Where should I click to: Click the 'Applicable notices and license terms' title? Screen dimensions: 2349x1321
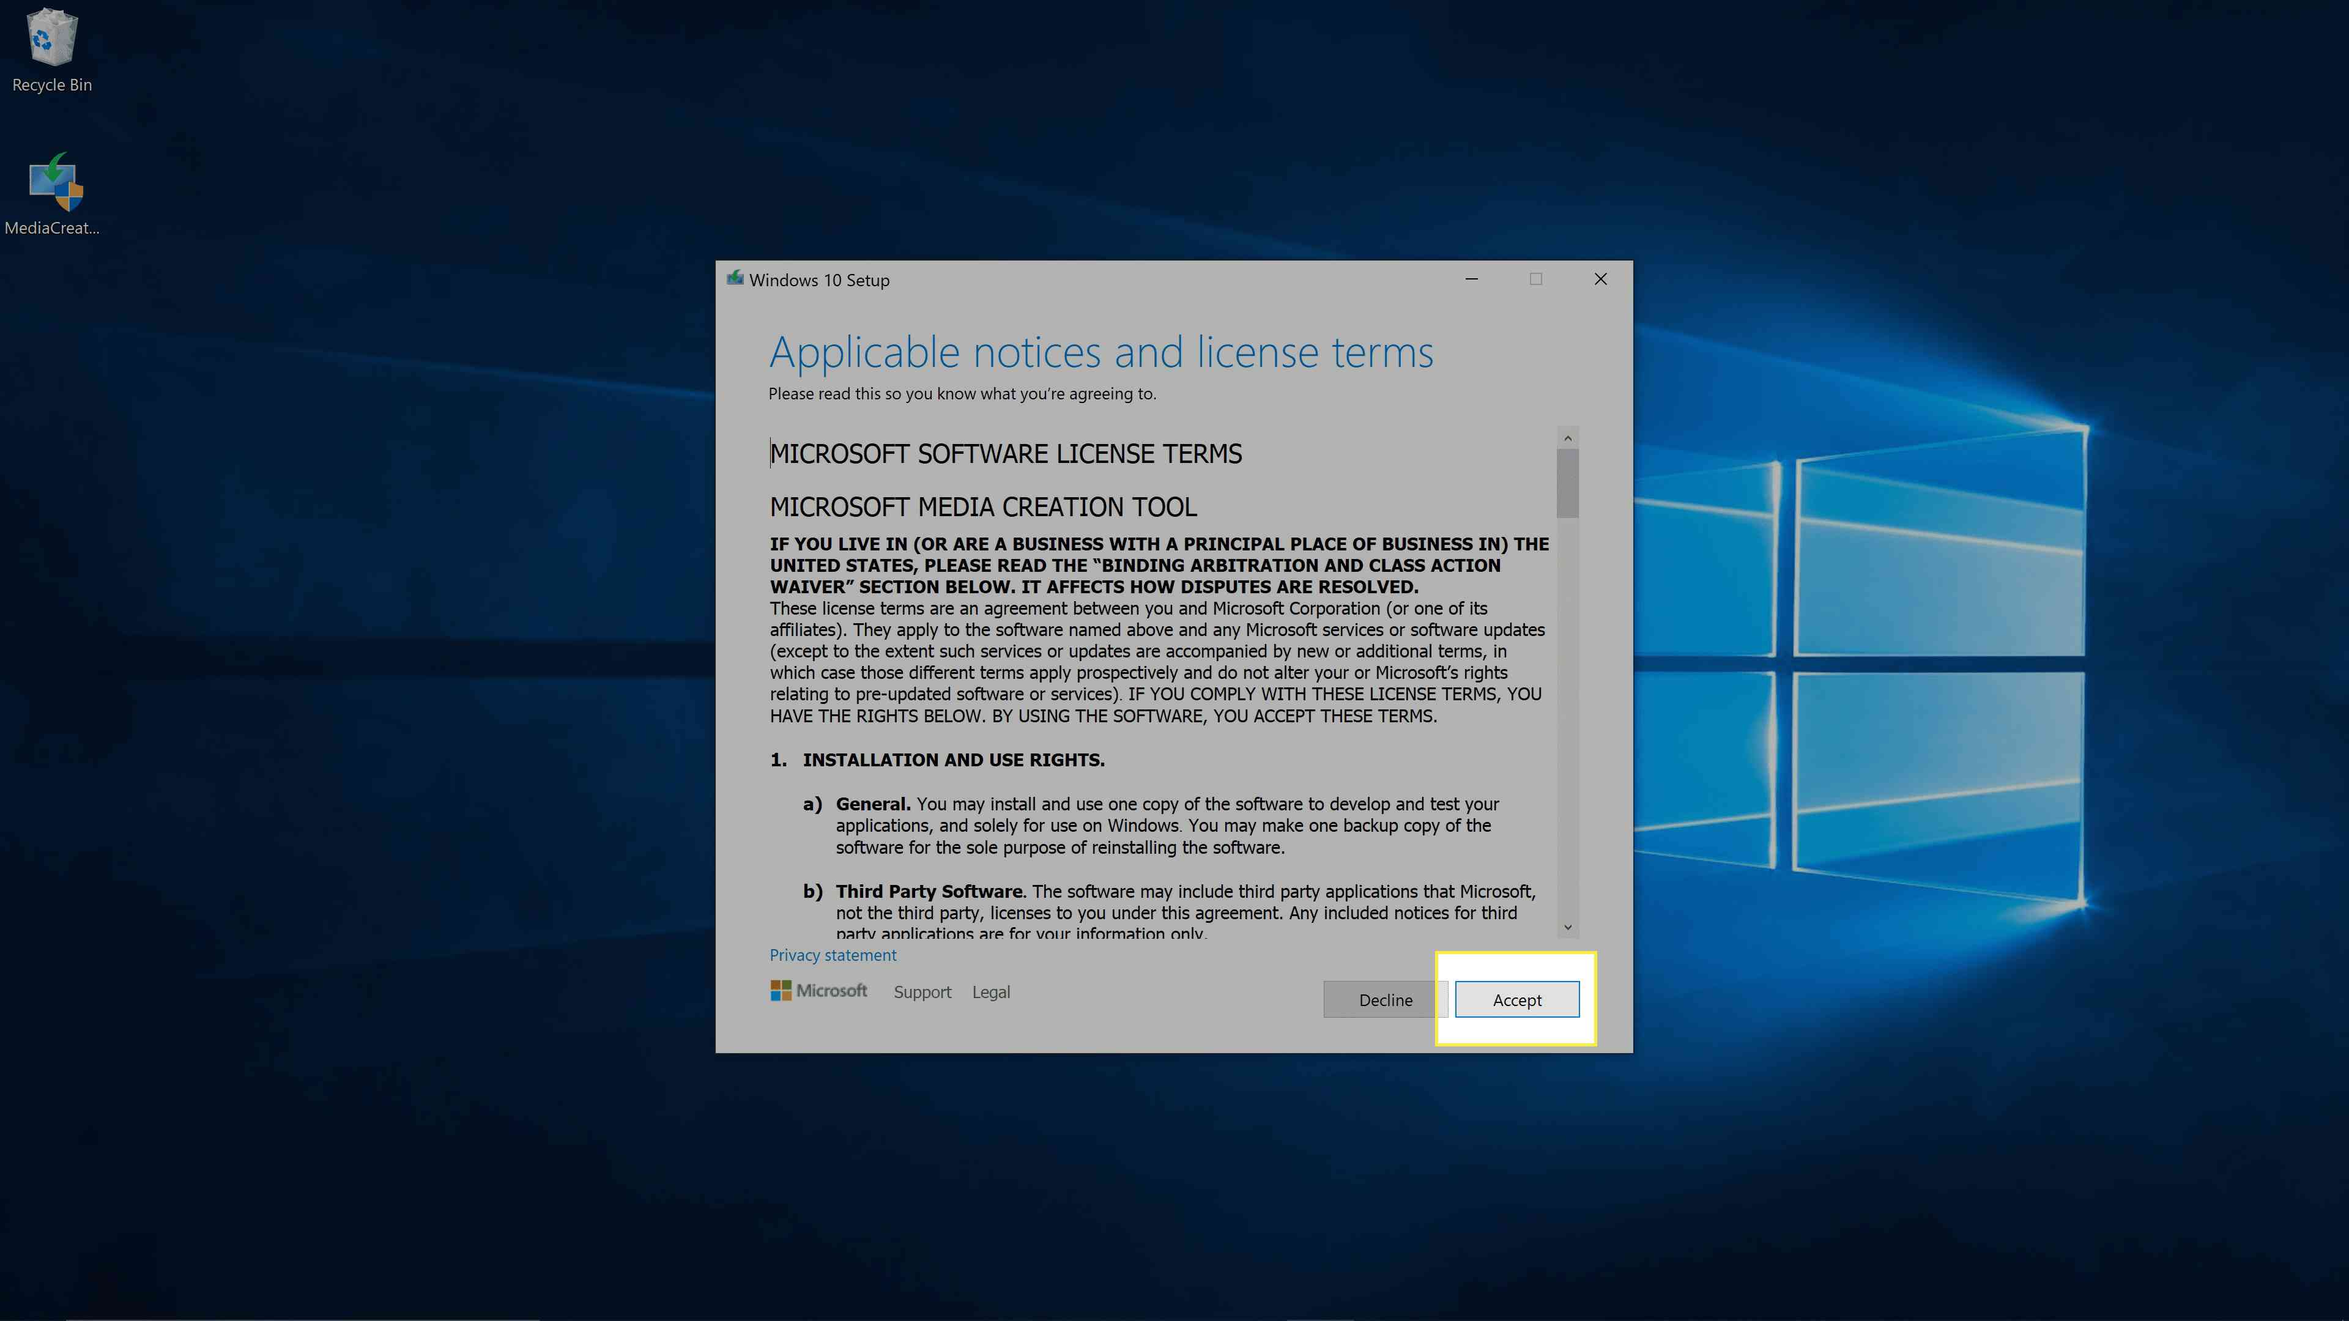1102,353
